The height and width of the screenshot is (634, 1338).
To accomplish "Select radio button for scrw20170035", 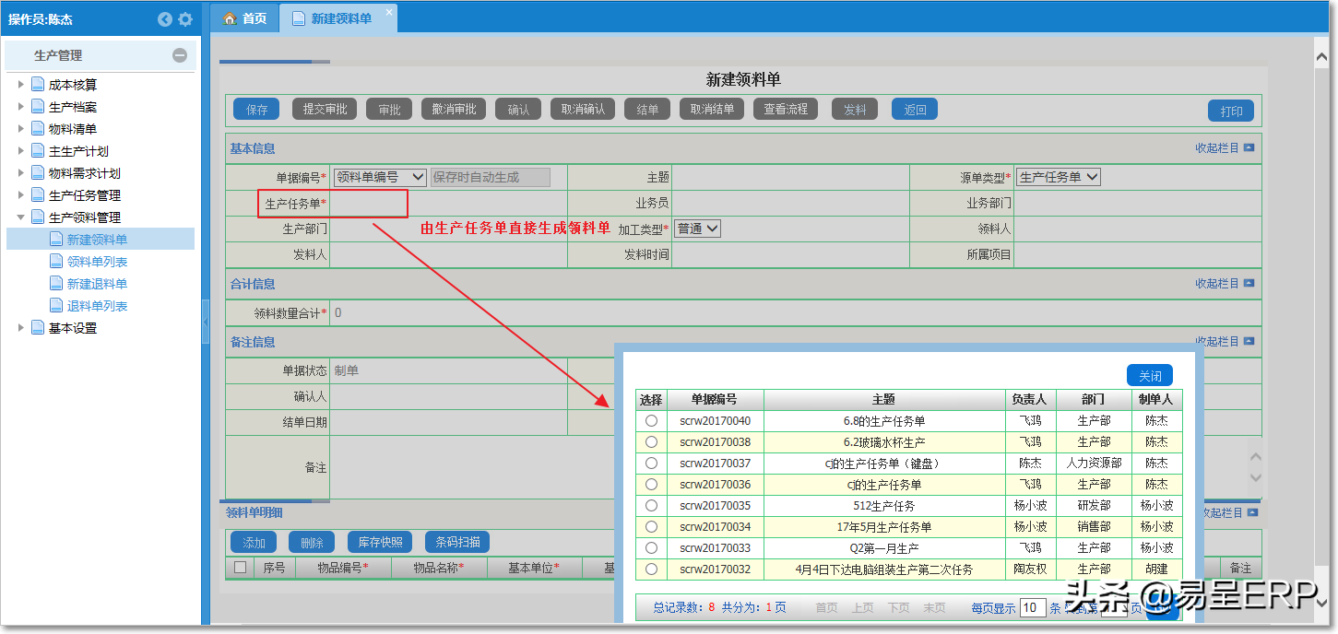I will click(651, 506).
